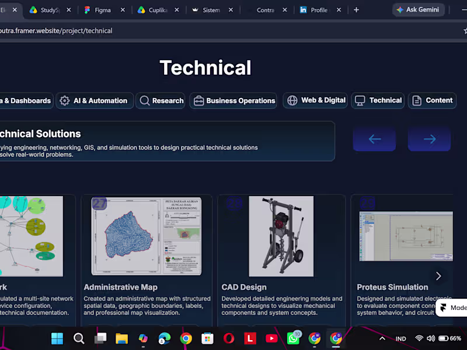Click the Technical Solutions heading
Viewport: 467px width, 350px height.
click(40, 134)
